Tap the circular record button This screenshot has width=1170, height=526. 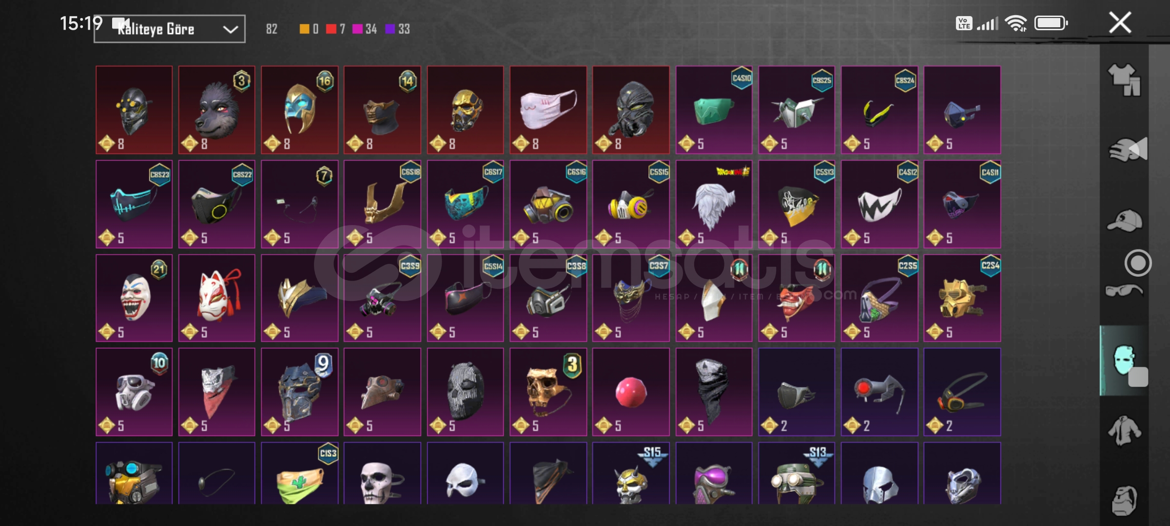[x=1138, y=263]
